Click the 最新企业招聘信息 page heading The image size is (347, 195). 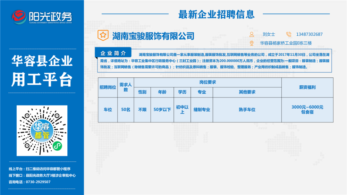[x=217, y=14]
